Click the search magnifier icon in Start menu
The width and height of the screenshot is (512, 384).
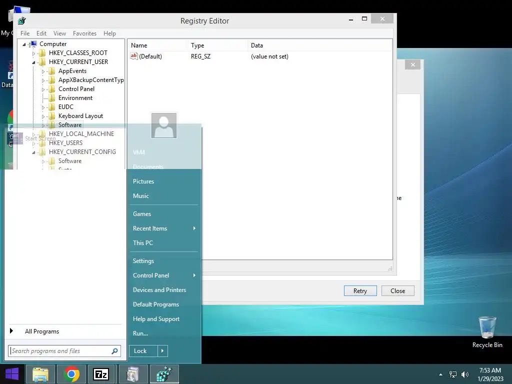(x=114, y=351)
